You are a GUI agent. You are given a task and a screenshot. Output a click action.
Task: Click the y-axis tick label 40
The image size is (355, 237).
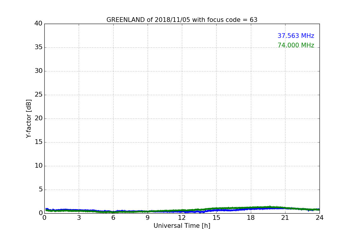coord(38,23)
